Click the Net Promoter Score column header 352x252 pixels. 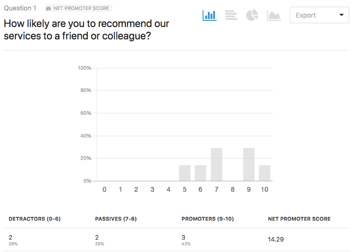pos(299,219)
